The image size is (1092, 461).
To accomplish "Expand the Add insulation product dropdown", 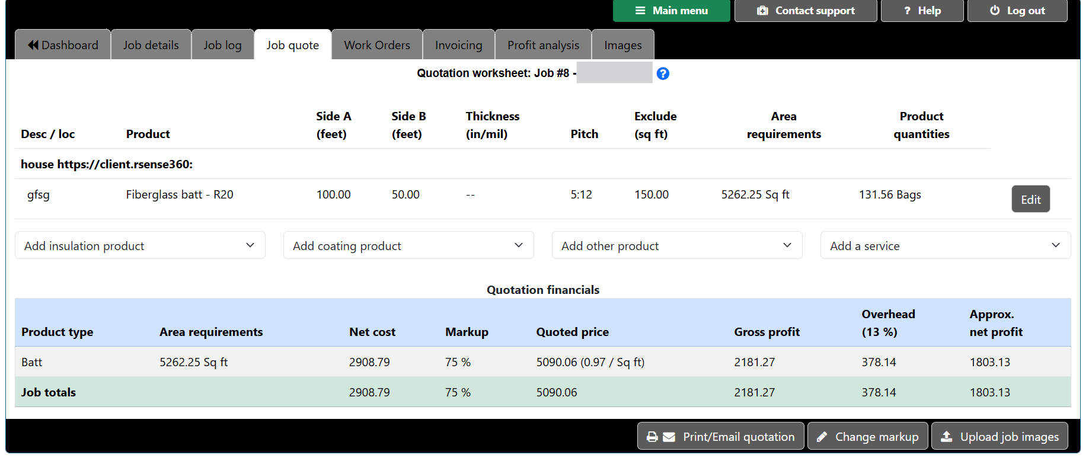I will (x=140, y=245).
